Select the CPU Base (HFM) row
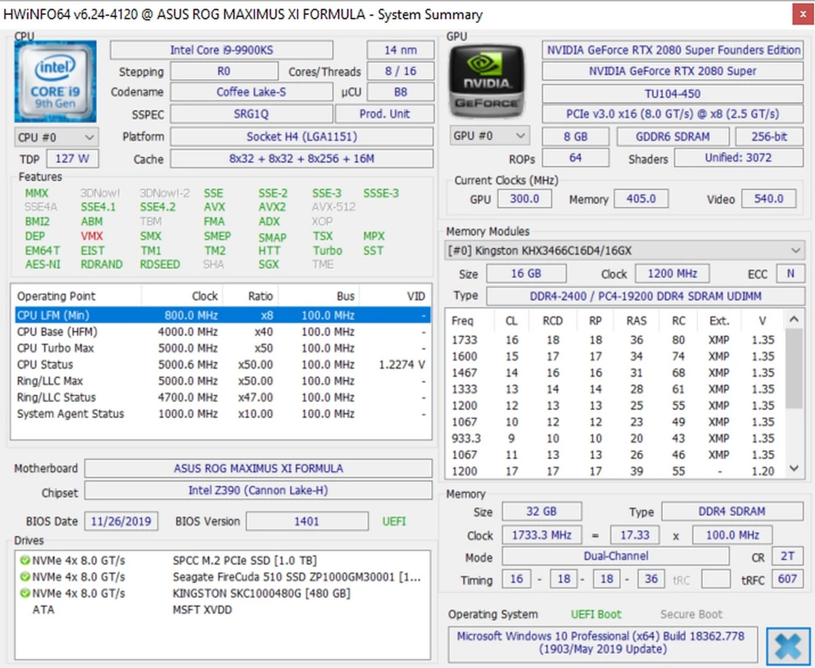Image resolution: width=815 pixels, height=668 pixels. click(221, 332)
